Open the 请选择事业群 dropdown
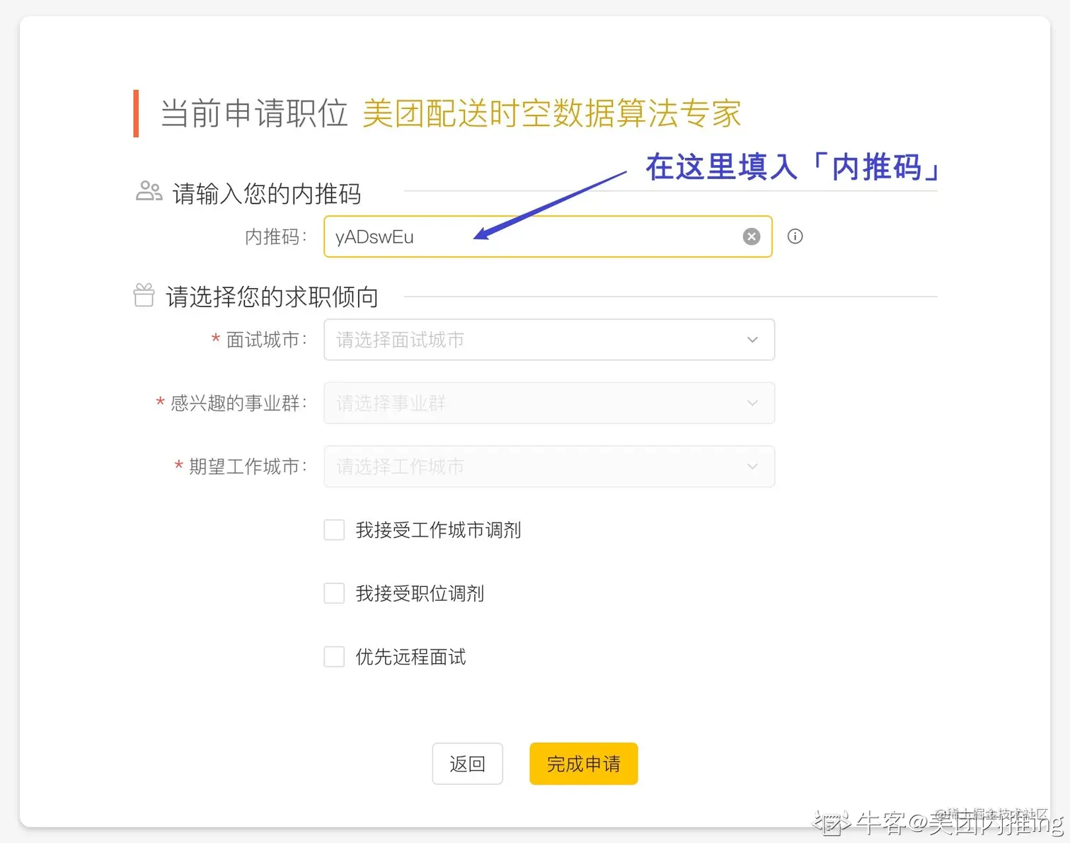 [548, 403]
